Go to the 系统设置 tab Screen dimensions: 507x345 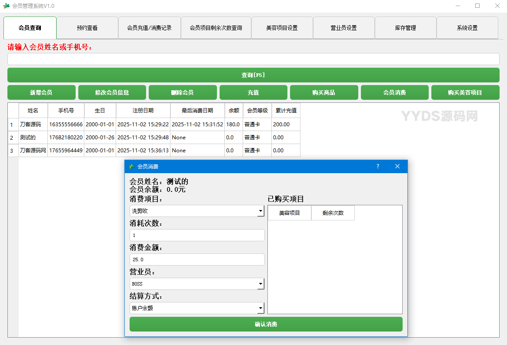point(467,28)
